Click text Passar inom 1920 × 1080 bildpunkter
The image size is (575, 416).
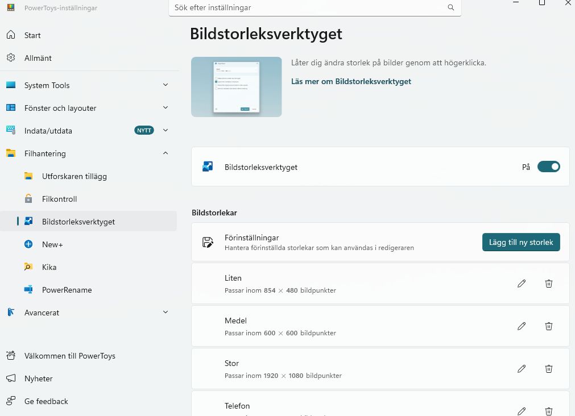(x=283, y=375)
